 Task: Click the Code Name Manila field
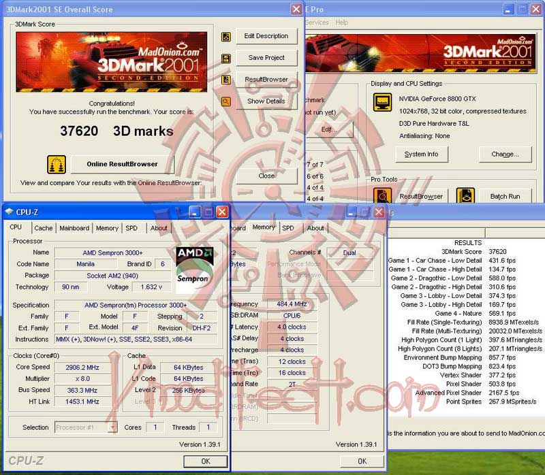(x=86, y=264)
